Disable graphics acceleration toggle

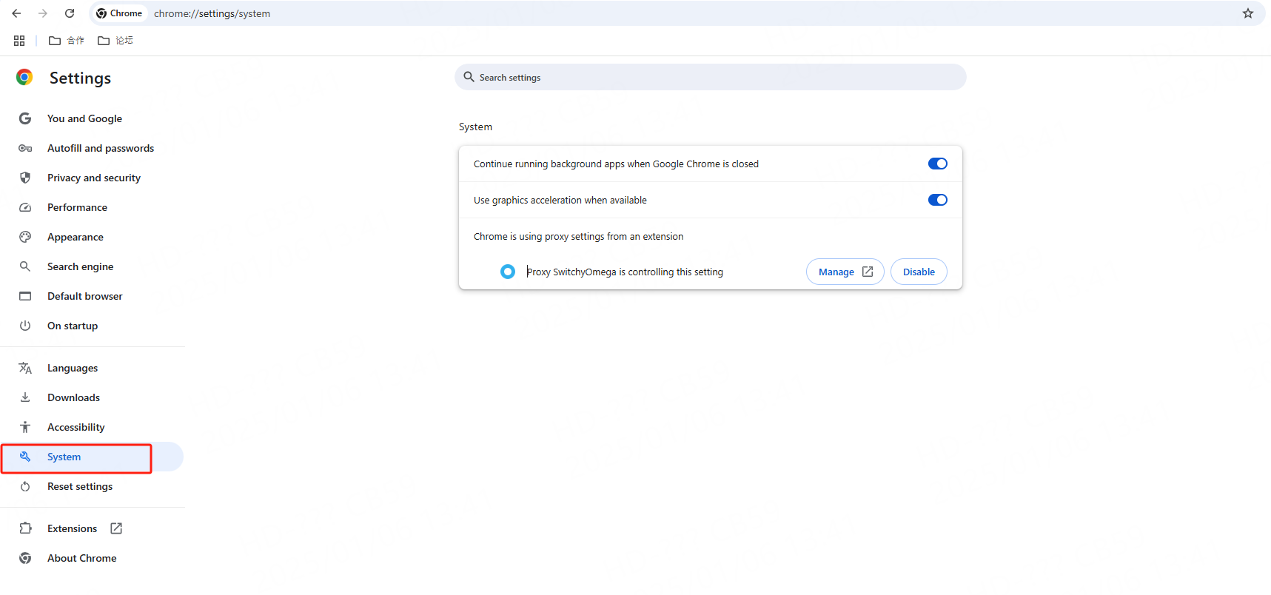937,200
